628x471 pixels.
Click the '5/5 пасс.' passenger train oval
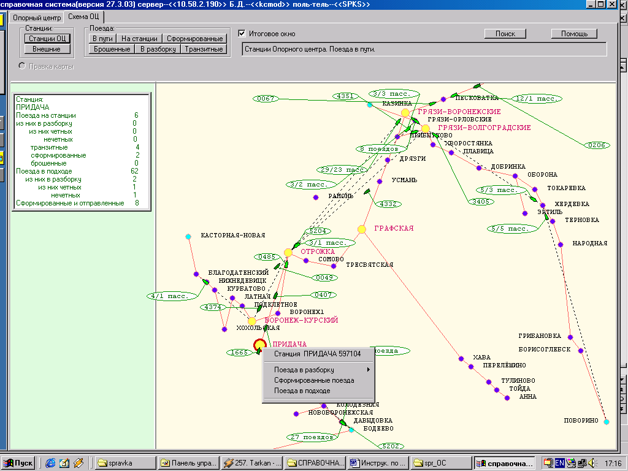point(513,229)
